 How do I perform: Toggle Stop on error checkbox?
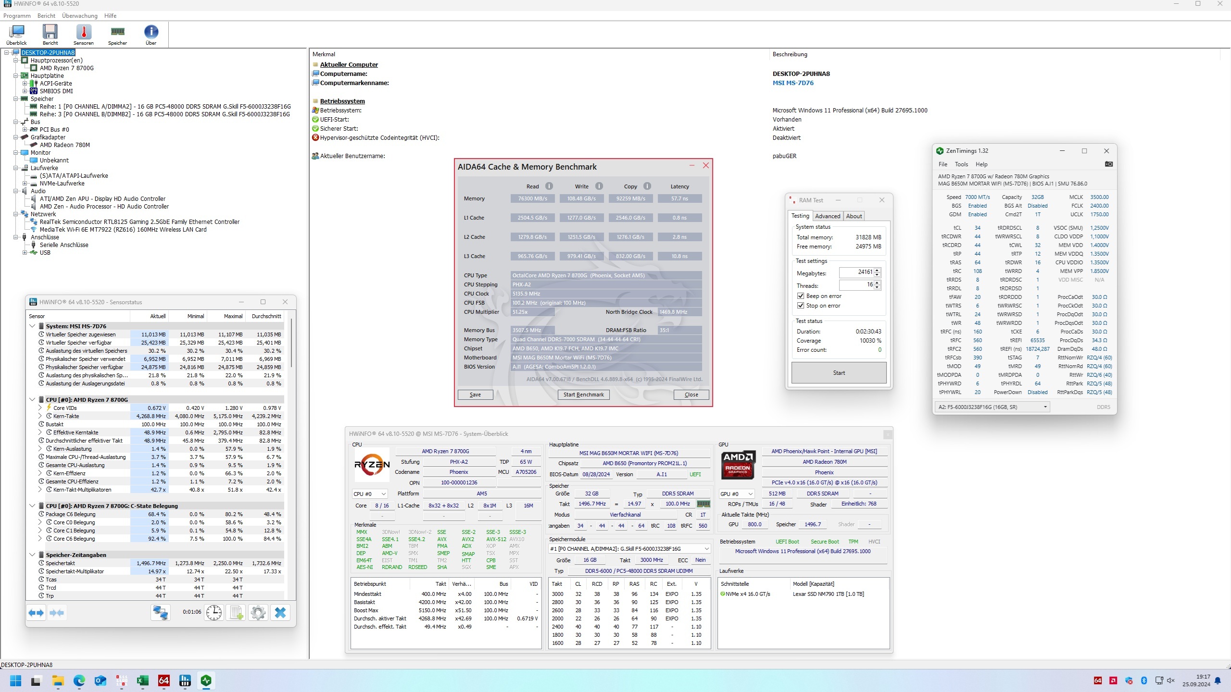click(x=801, y=306)
